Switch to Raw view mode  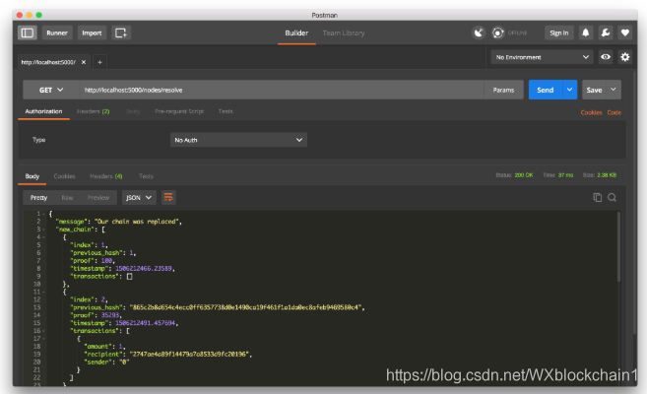pyautogui.click(x=67, y=198)
